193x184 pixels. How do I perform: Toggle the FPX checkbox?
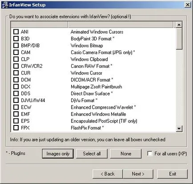[x=16, y=128]
